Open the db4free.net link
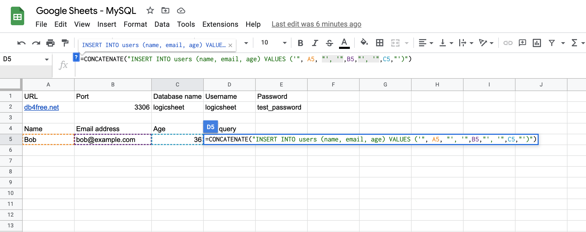The image size is (586, 232). point(41,107)
